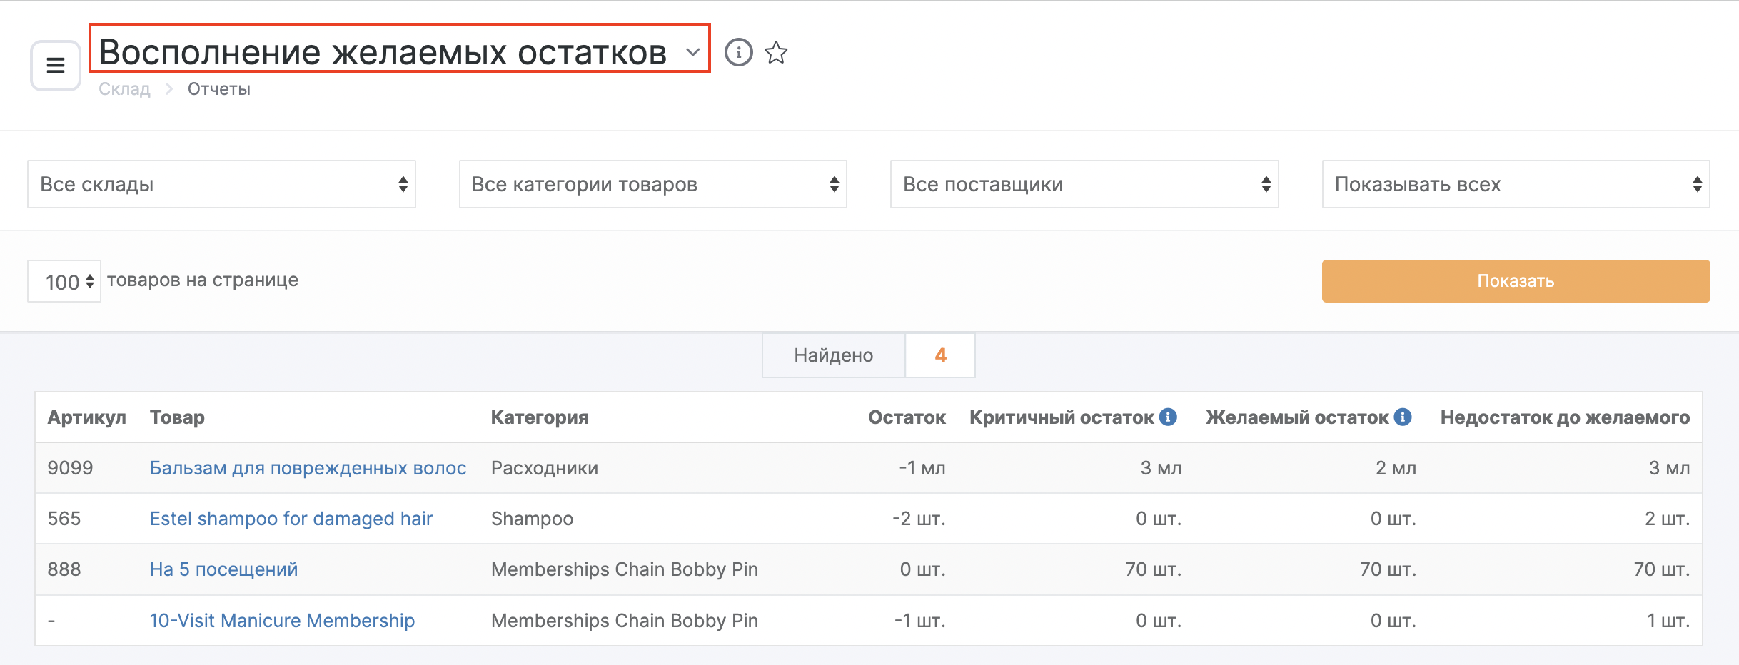Click info icon next to Желаемый остаток

[1403, 417]
